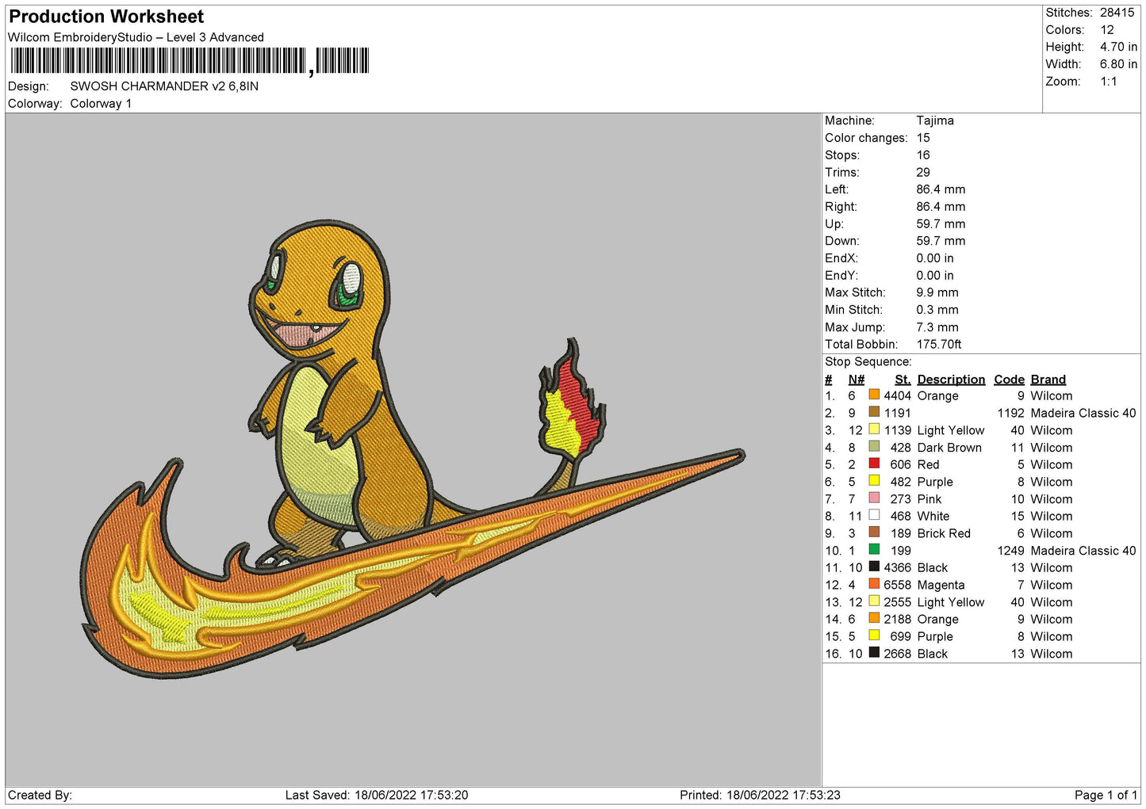Click the green swatch at stop 10

[x=874, y=550]
